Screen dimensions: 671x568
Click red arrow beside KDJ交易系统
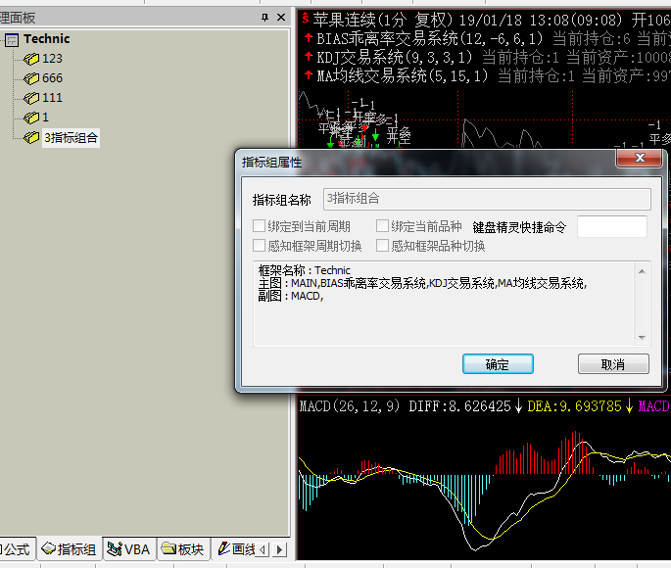(x=309, y=57)
